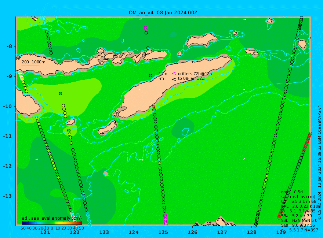Click the magenta drifter arrow marker in legend
This screenshot has height=238, width=323.
point(174,73)
